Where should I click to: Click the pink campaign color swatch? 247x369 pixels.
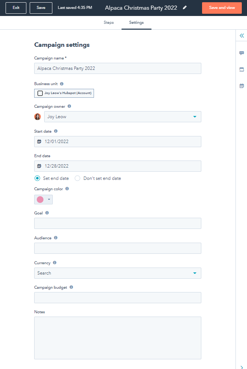tap(40, 200)
